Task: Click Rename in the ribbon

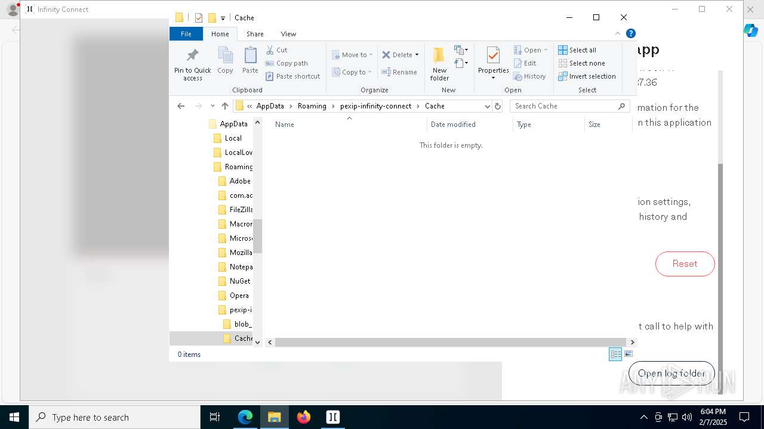Action: pos(399,72)
